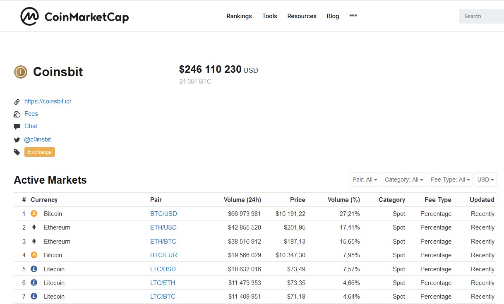Click the Ethereum icon in the ETH/BTC row
The height and width of the screenshot is (304, 504).
tap(34, 241)
